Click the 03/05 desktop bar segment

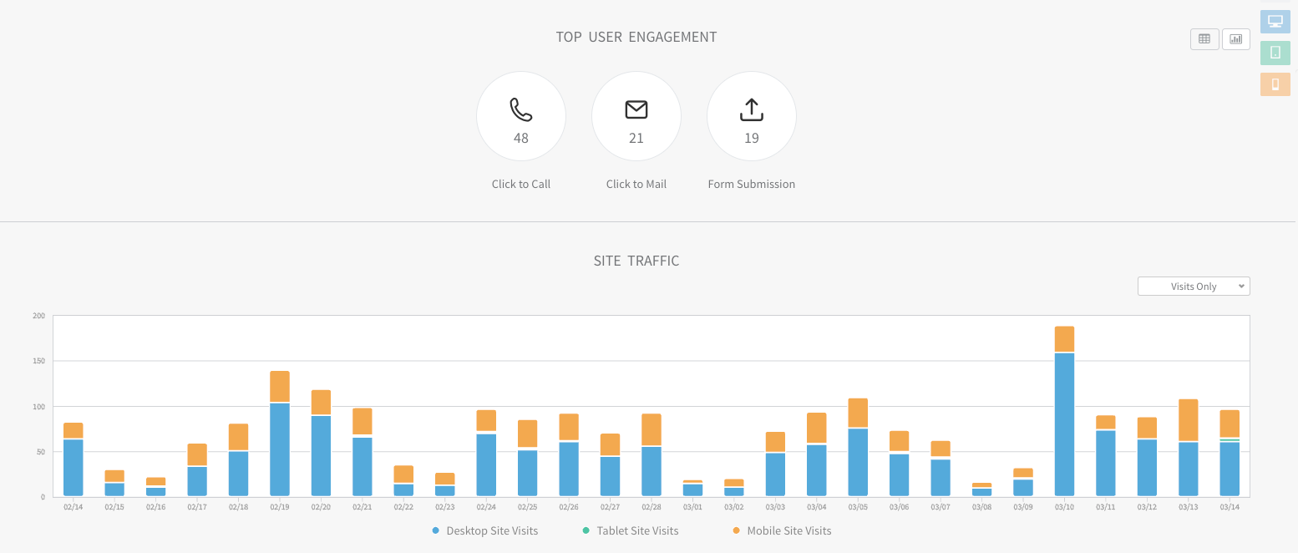point(858,463)
